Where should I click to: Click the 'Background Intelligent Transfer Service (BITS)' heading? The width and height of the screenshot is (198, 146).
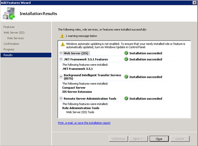click(x=92, y=77)
